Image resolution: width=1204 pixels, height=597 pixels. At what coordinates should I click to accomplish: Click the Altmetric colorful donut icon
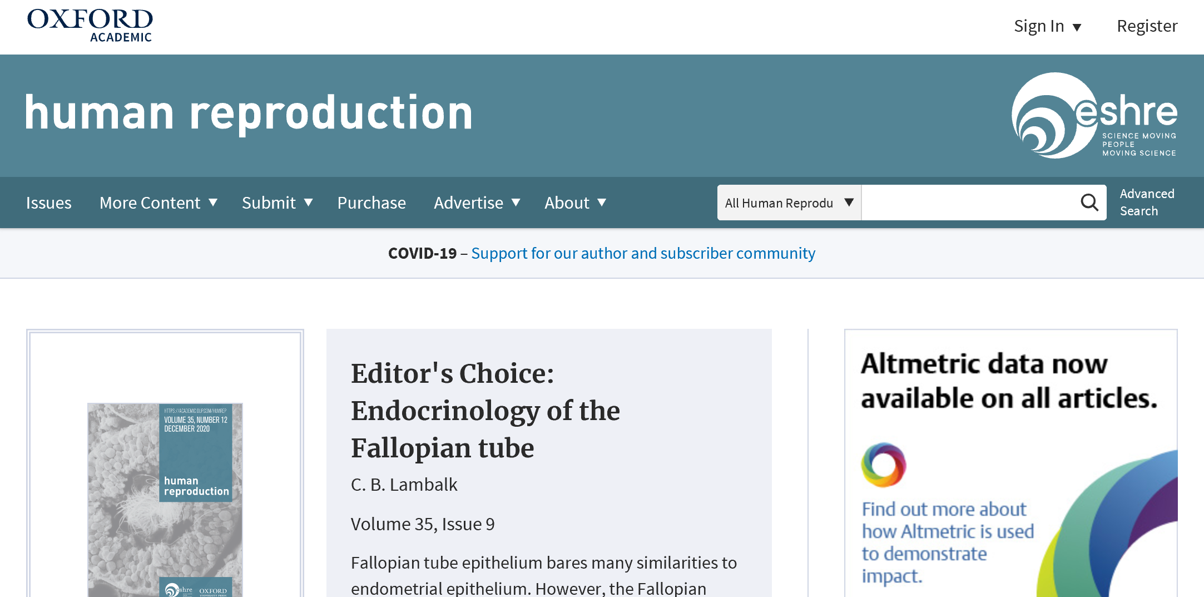[x=883, y=465]
